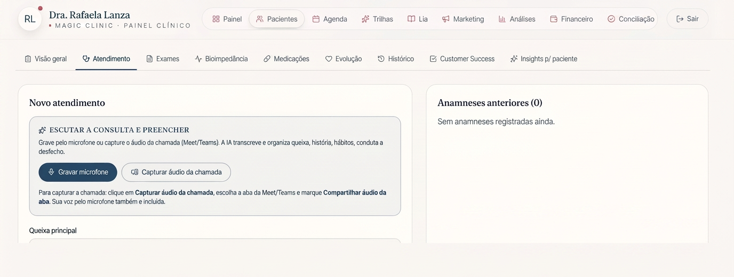Click the Escutar a consulta e preencher title

[119, 130]
